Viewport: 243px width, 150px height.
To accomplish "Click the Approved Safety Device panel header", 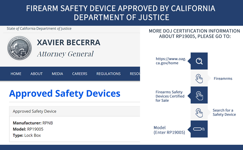I will click(x=35, y=111).
